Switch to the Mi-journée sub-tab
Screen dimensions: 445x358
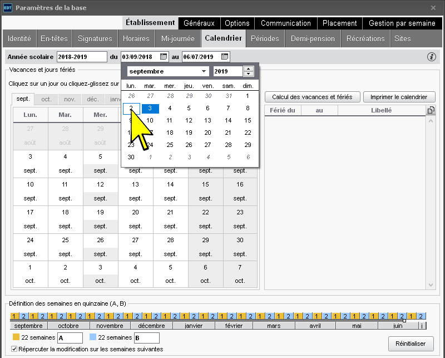(178, 38)
